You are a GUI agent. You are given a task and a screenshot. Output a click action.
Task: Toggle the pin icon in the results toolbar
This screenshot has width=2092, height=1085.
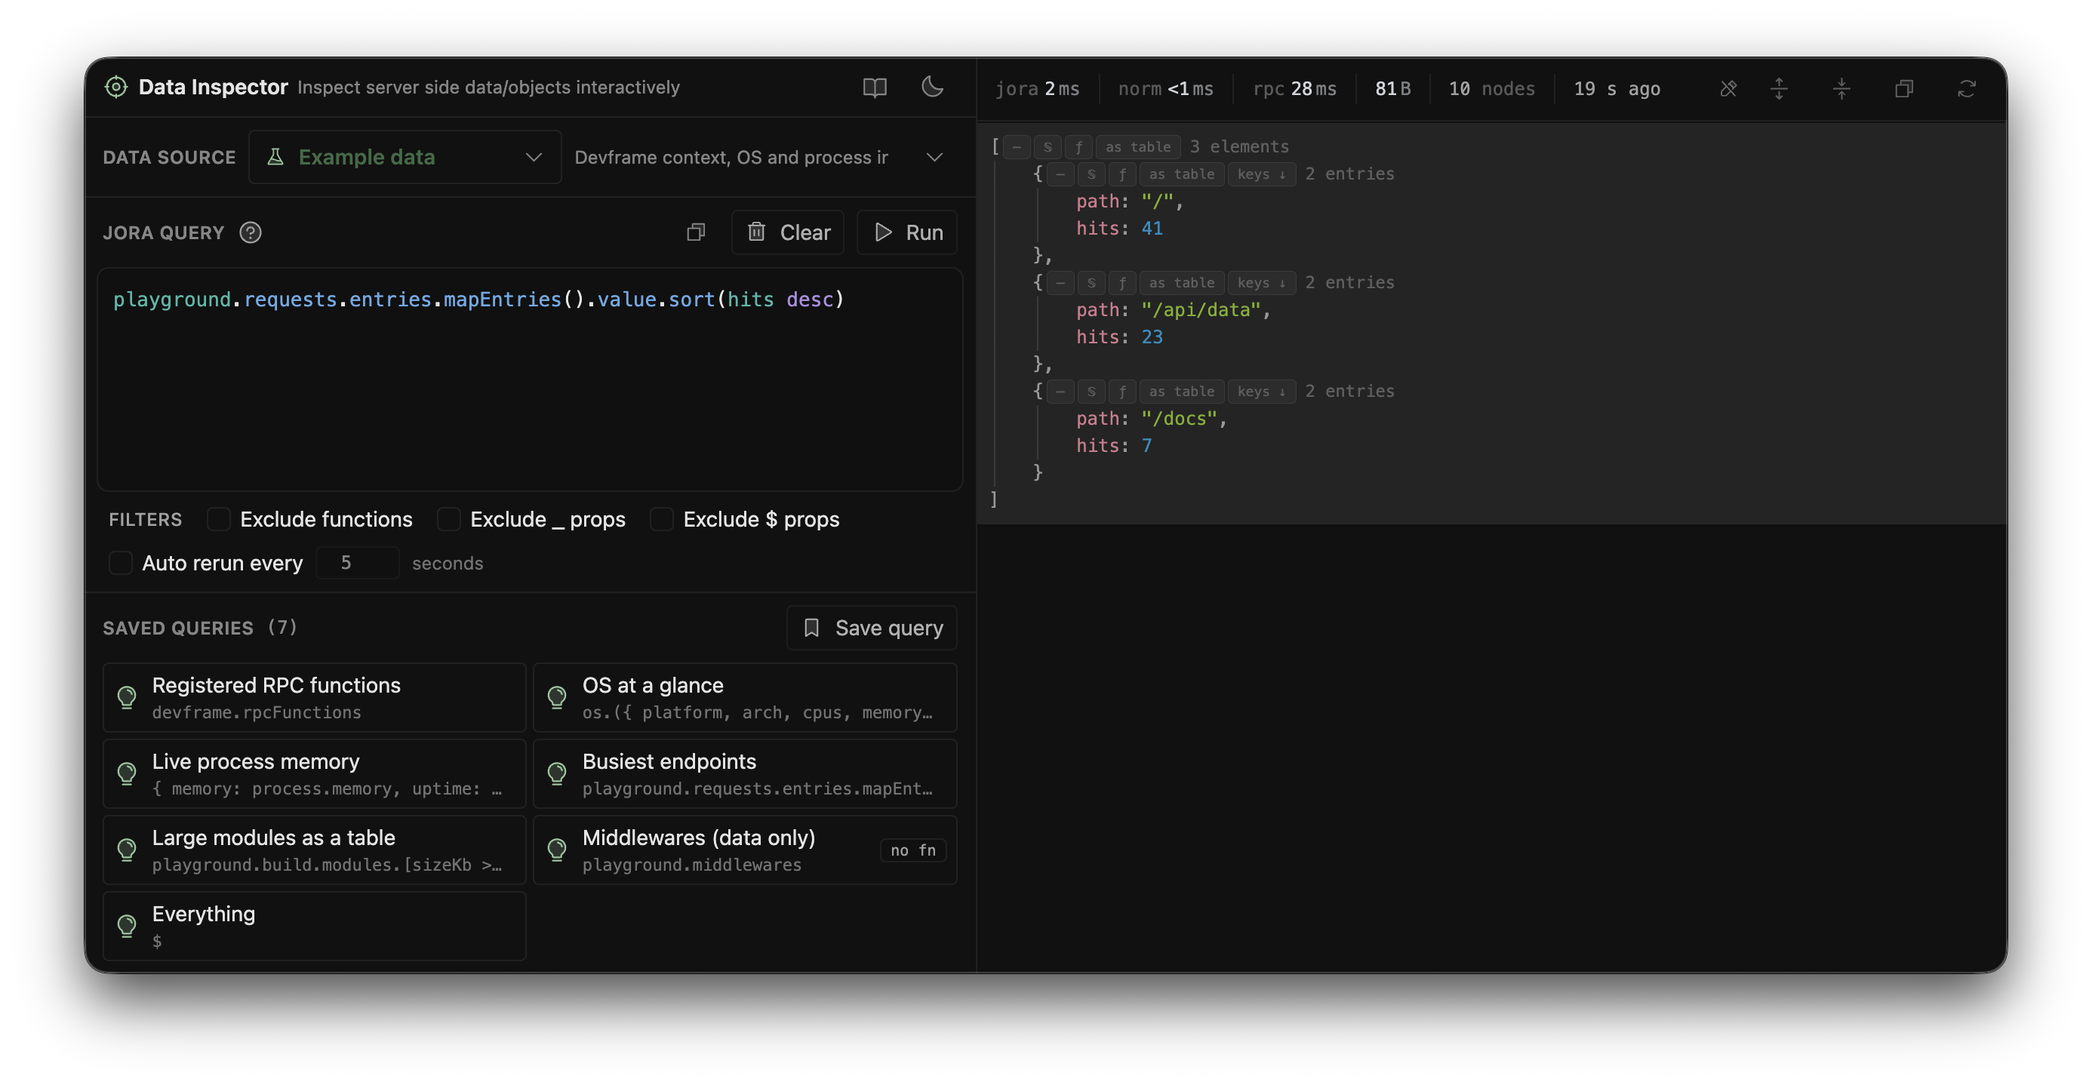[x=1728, y=88]
